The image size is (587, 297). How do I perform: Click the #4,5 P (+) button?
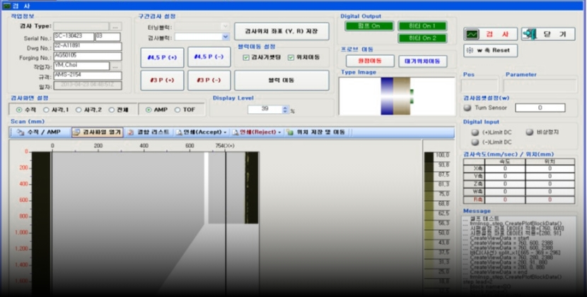[x=162, y=57]
